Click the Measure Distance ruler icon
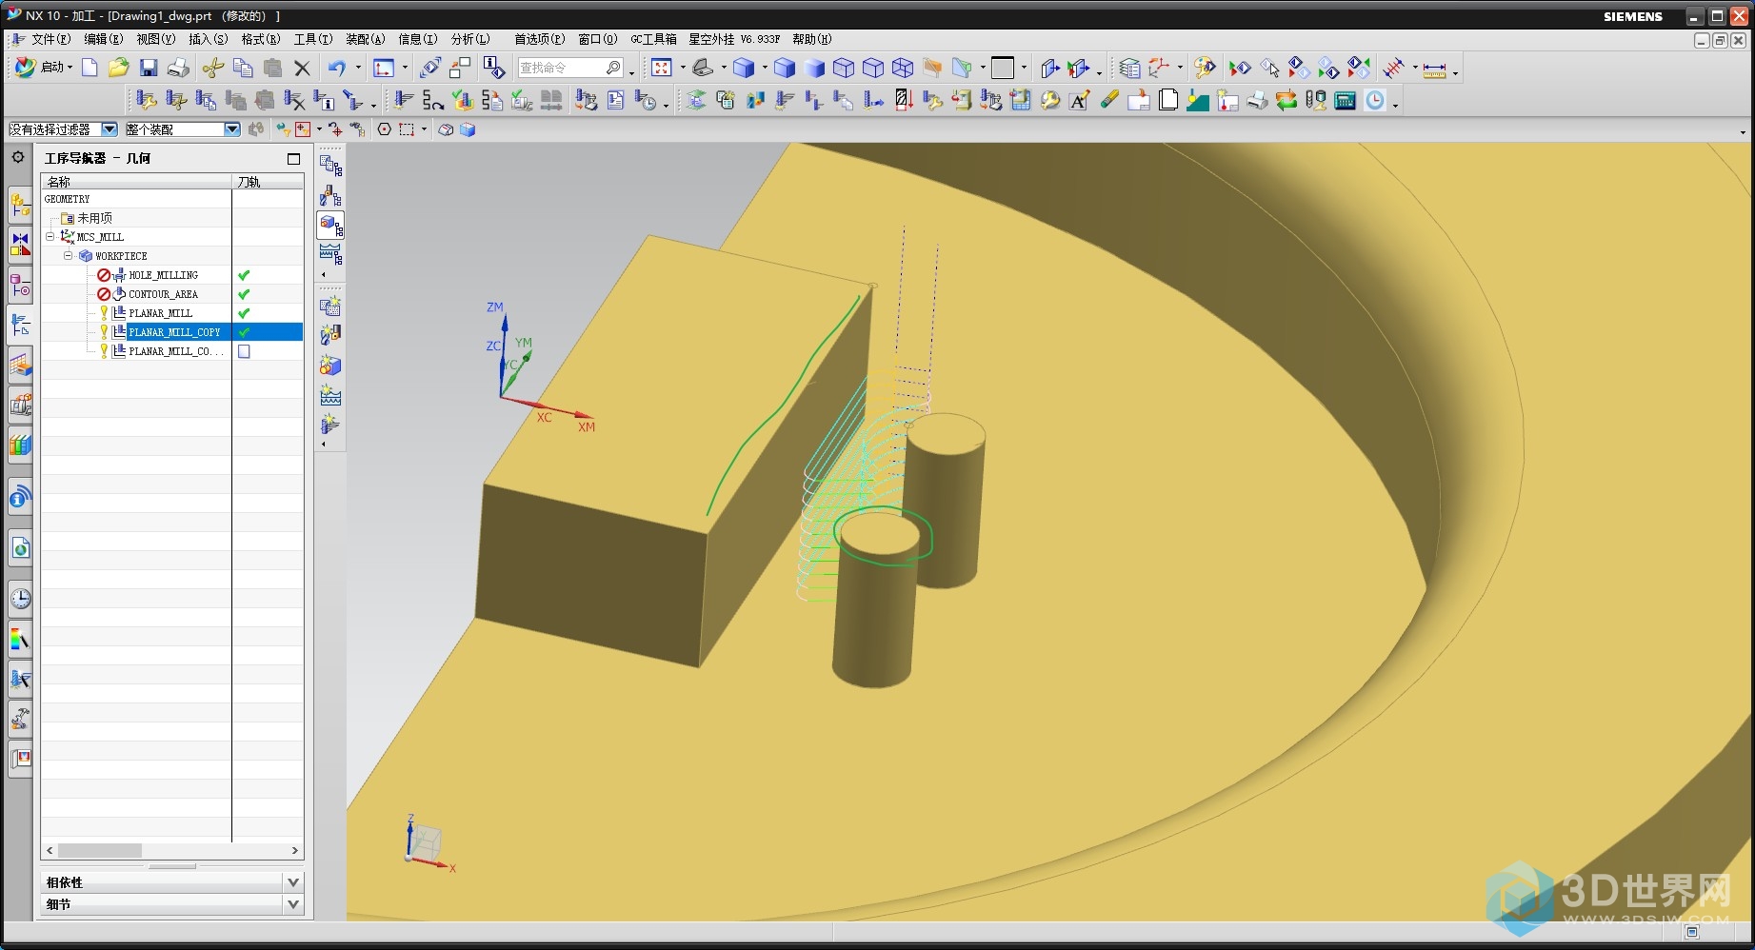Image resolution: width=1755 pixels, height=950 pixels. tap(1434, 69)
